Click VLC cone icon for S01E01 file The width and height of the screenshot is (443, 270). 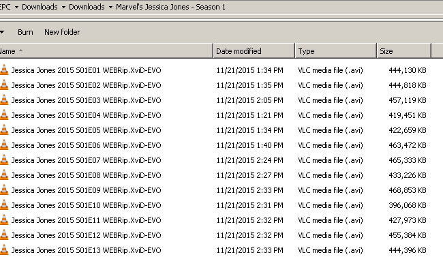click(x=4, y=70)
